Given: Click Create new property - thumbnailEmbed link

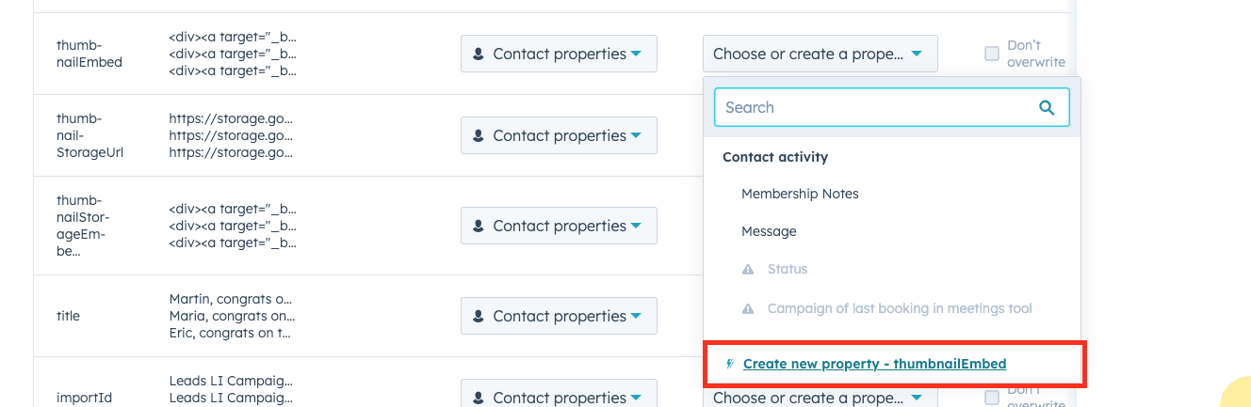Looking at the screenshot, I should 874,364.
